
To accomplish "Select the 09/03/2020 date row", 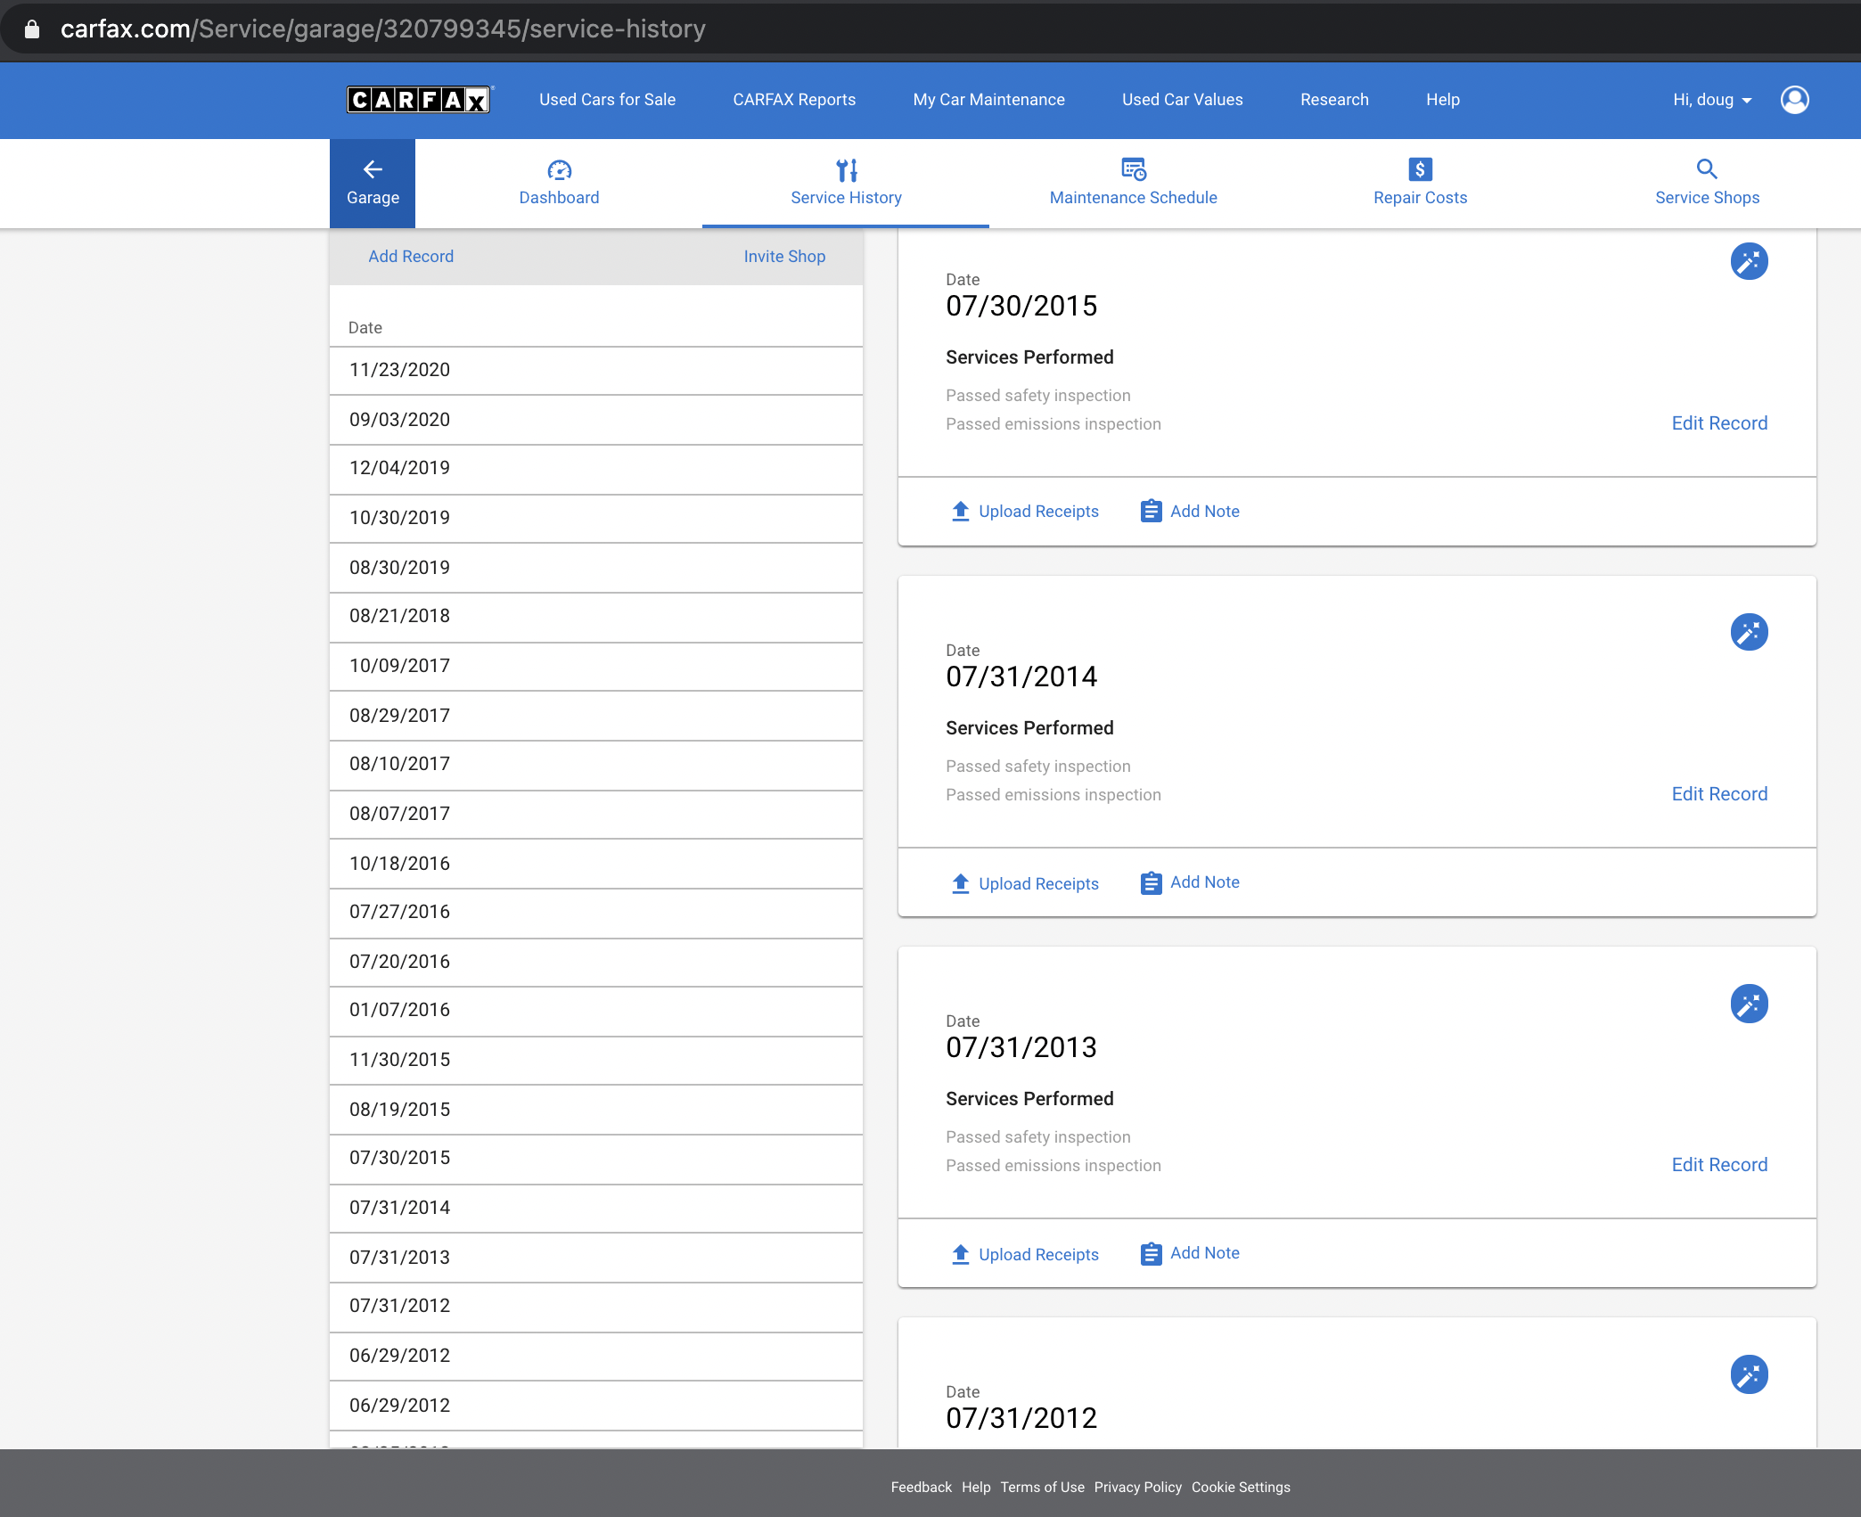I will pos(596,420).
